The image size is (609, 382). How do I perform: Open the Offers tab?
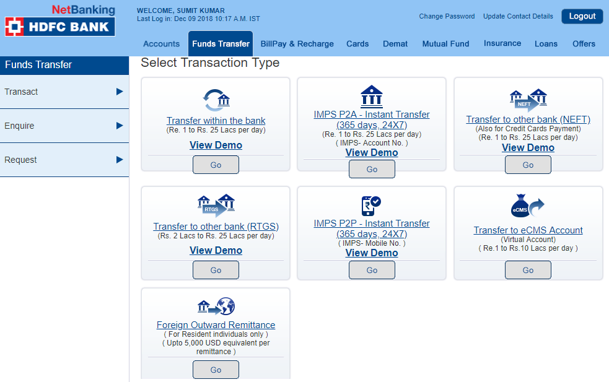point(584,44)
